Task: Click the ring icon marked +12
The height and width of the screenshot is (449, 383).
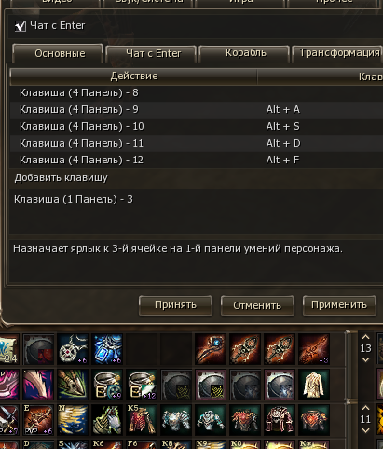Action: (142, 385)
